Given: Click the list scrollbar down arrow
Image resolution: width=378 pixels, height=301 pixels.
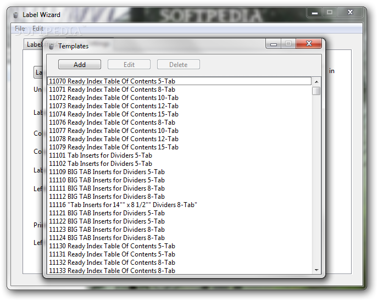Looking at the screenshot, I should click(316, 270).
